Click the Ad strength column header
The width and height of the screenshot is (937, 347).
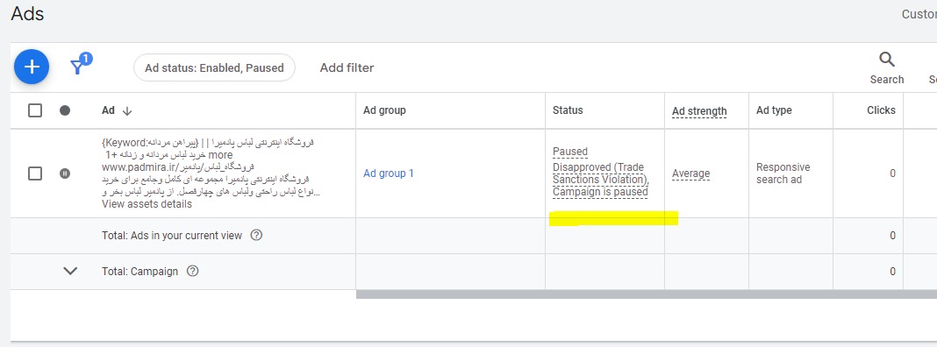click(699, 111)
